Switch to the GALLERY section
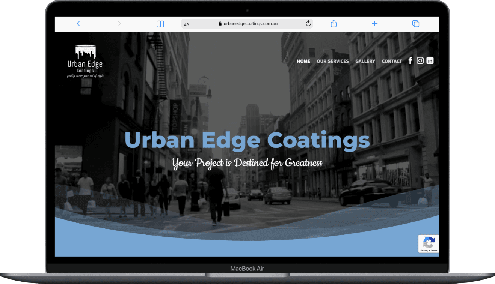Screen dimensions: 495x284 365,61
